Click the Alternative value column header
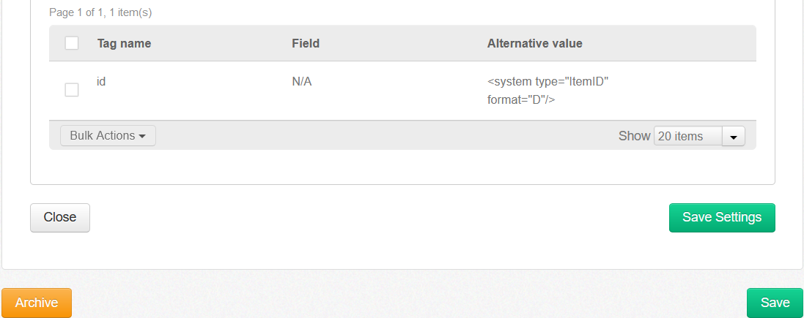 click(x=534, y=43)
